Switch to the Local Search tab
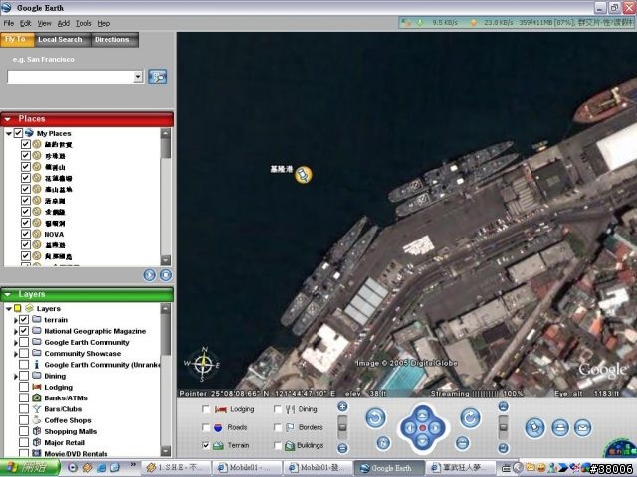 pos(60,40)
